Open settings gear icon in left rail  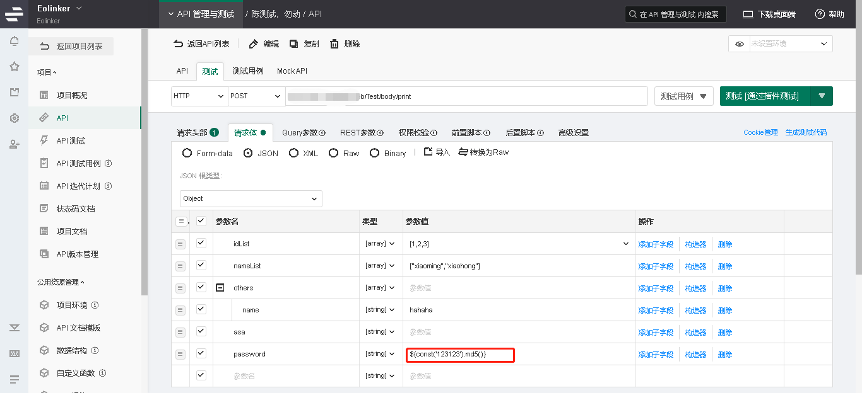(x=14, y=118)
